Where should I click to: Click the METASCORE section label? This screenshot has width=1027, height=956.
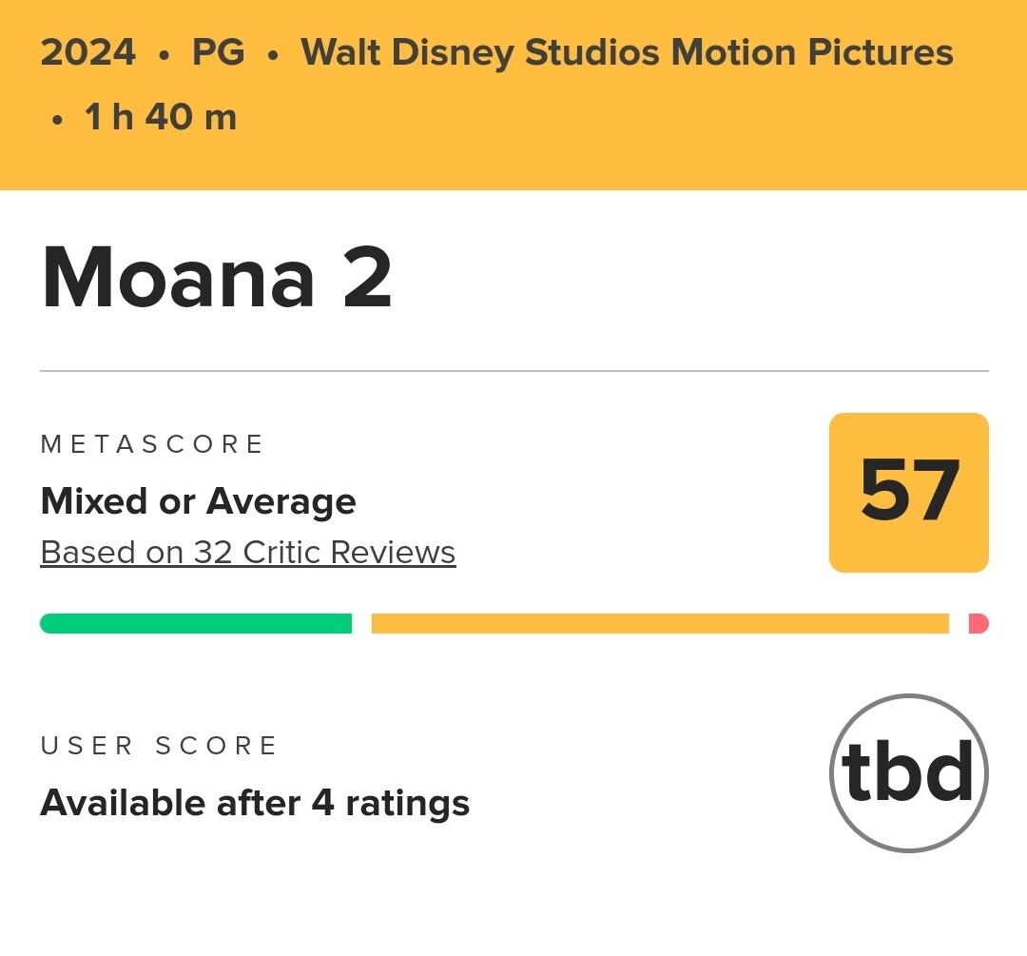152,444
